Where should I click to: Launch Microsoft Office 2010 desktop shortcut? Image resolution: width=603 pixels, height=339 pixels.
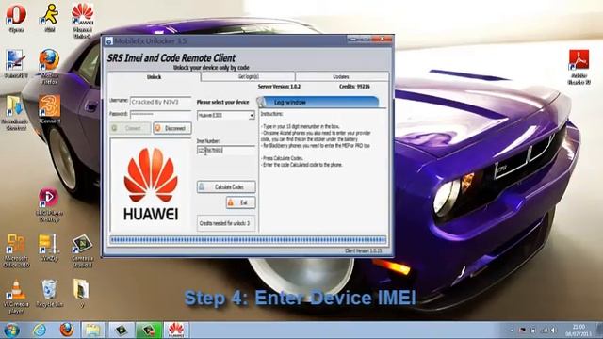coord(16,250)
